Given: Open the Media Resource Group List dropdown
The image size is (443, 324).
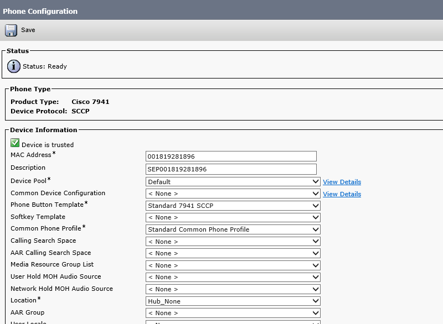Looking at the screenshot, I should click(x=233, y=265).
